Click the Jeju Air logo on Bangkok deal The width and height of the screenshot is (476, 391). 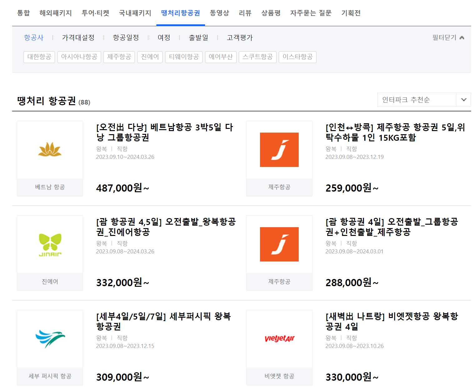279,149
